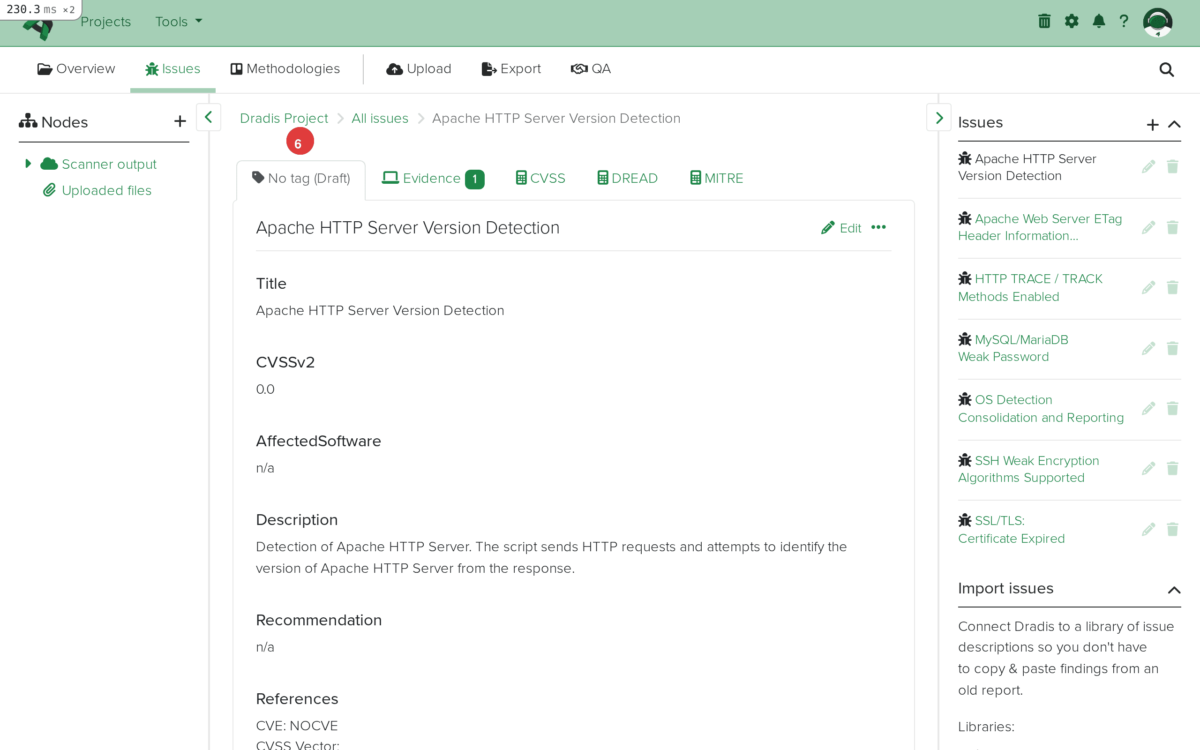The image size is (1200, 750).
Task: Click the user avatar picture
Action: click(x=1158, y=22)
